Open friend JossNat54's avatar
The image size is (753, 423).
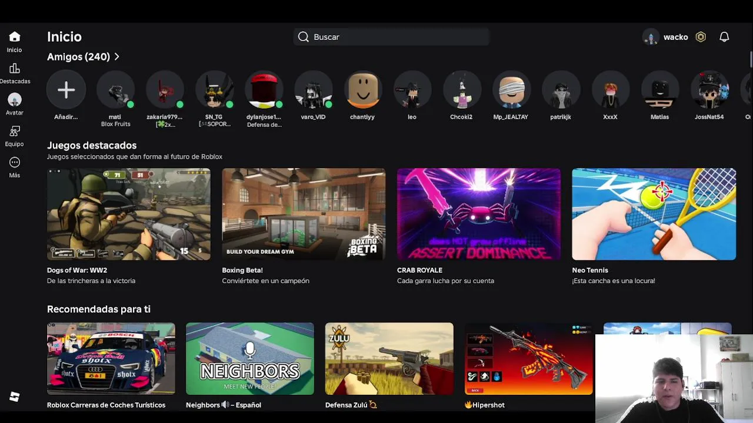709,90
